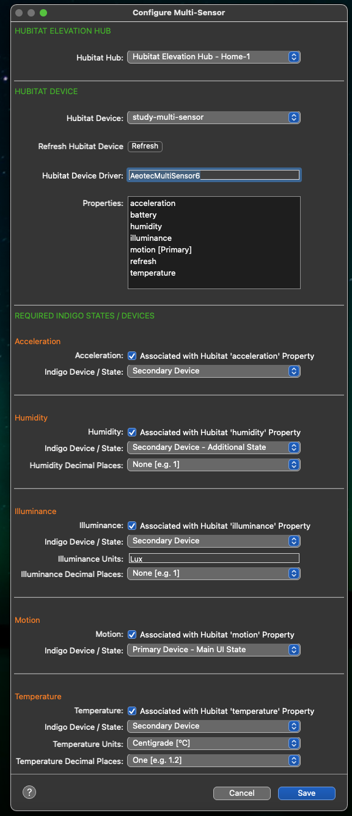The height and width of the screenshot is (816, 352).
Task: Open the help question mark button
Action: click(x=29, y=792)
